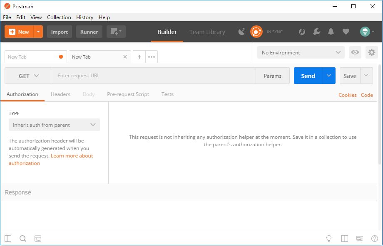The height and width of the screenshot is (246, 383).
Task: Expand the New button dropdown arrow
Action: pyautogui.click(x=38, y=32)
